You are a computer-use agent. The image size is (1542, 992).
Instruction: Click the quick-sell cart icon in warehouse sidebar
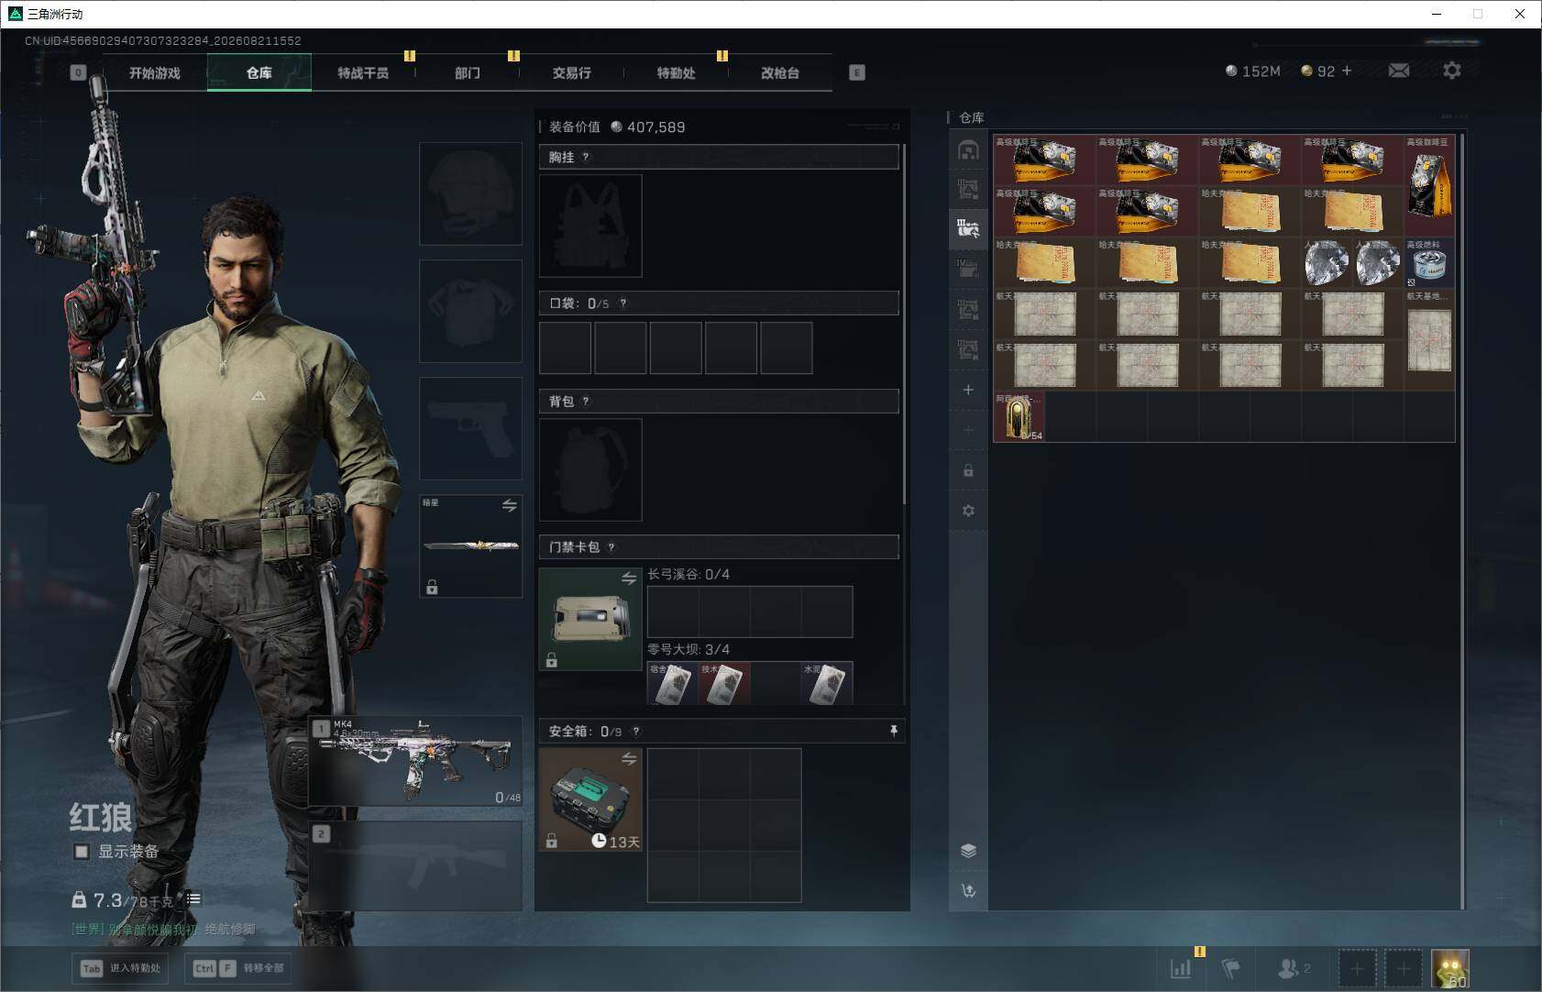point(968,890)
